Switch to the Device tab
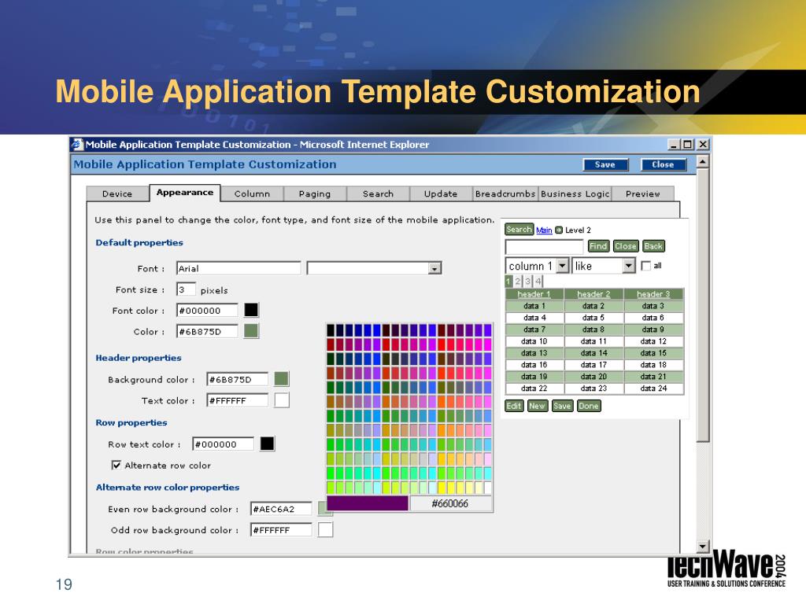This screenshot has width=806, height=604. point(117,193)
